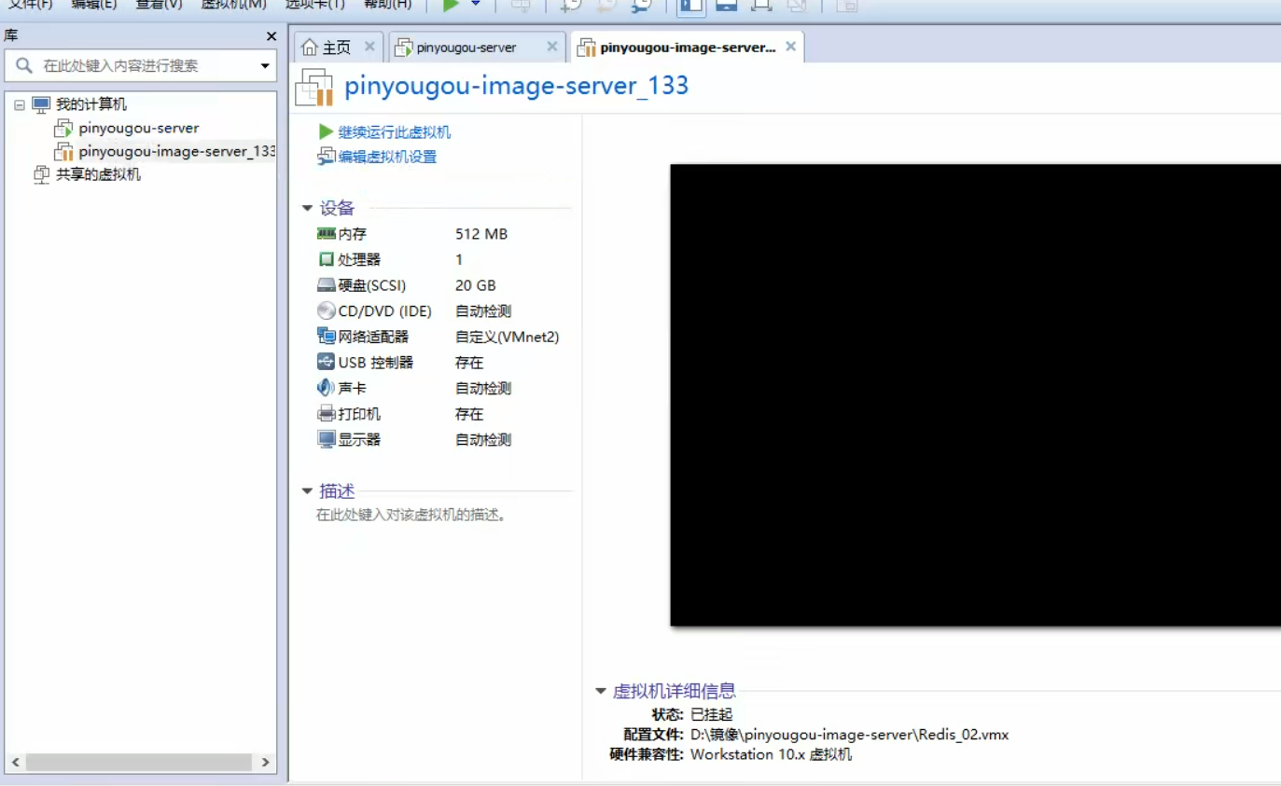Click the library horizontal scrollbar thumb

click(x=139, y=763)
